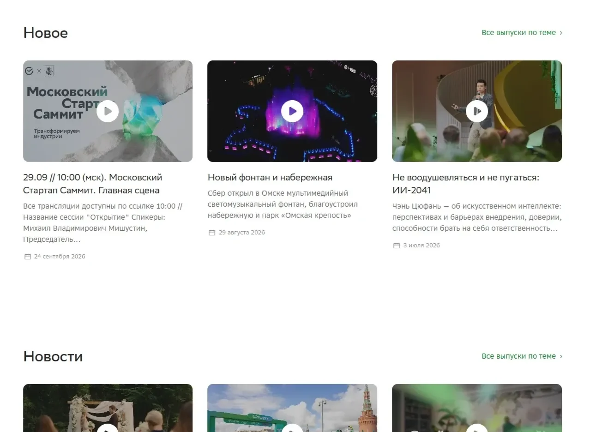Play the ИИ-2041 speaker video
Image resolution: width=590 pixels, height=432 pixels.
tap(477, 111)
